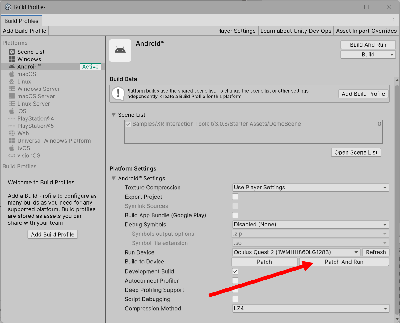Open the Texture Compression dropdown

pyautogui.click(x=310, y=188)
